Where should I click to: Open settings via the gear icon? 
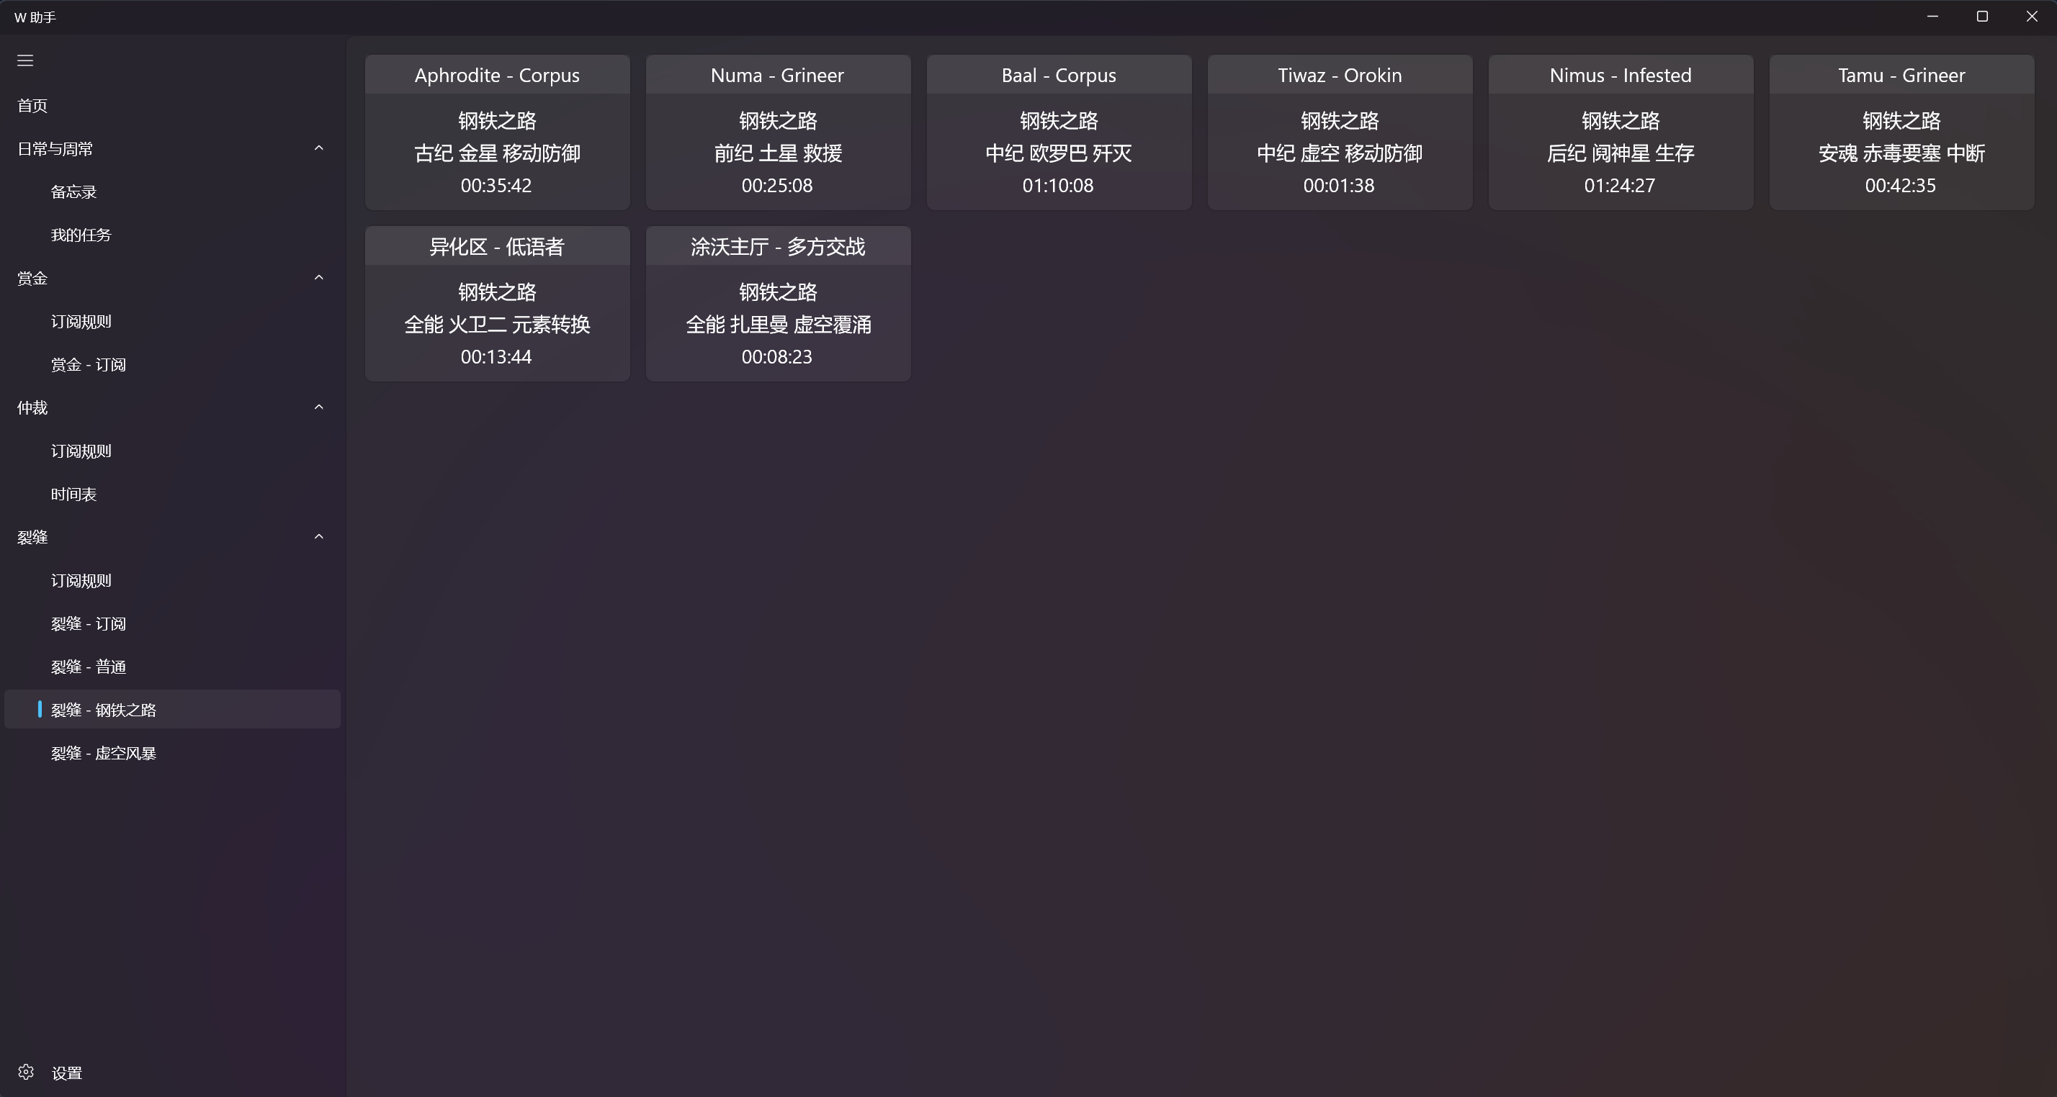25,1073
